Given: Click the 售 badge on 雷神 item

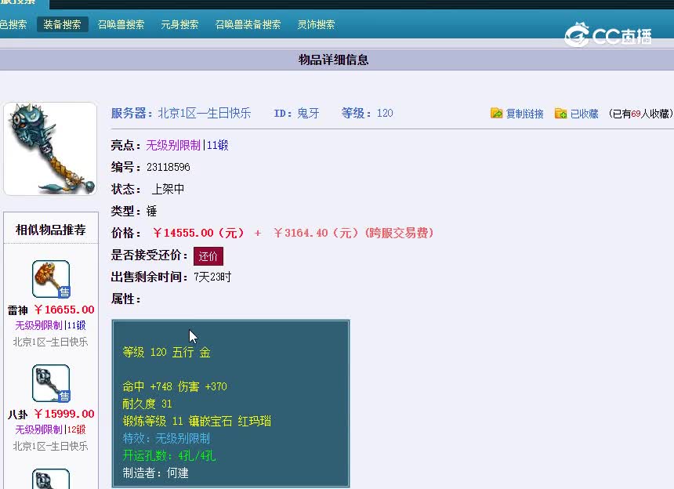Looking at the screenshot, I should pyautogui.click(x=64, y=292).
